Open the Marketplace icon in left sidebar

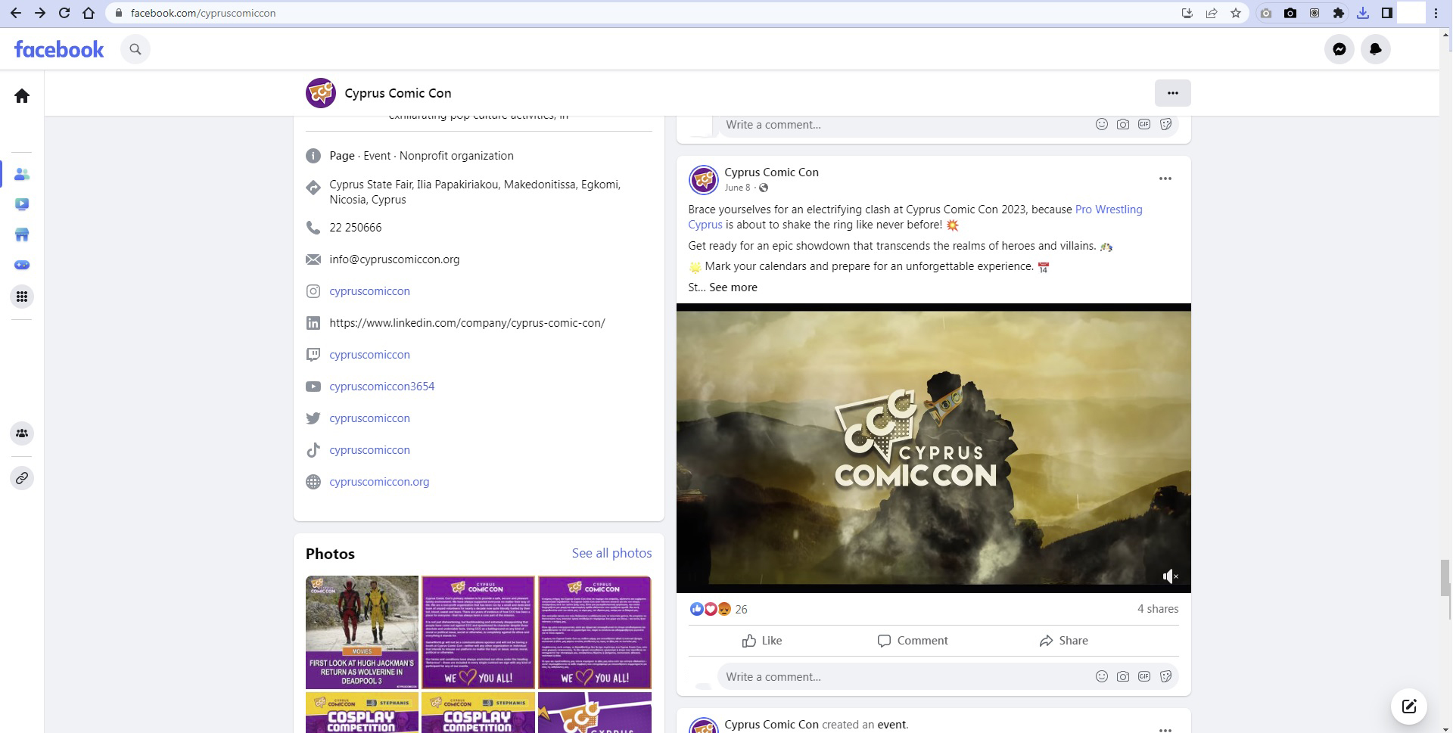[22, 234]
